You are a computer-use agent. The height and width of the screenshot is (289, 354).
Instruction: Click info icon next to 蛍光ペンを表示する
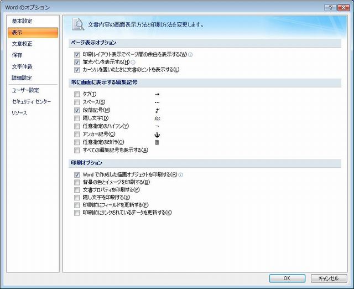click(x=133, y=62)
